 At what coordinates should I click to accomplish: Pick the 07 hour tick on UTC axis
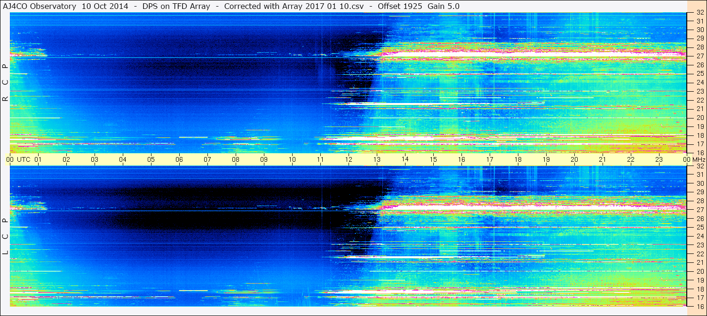coord(207,159)
